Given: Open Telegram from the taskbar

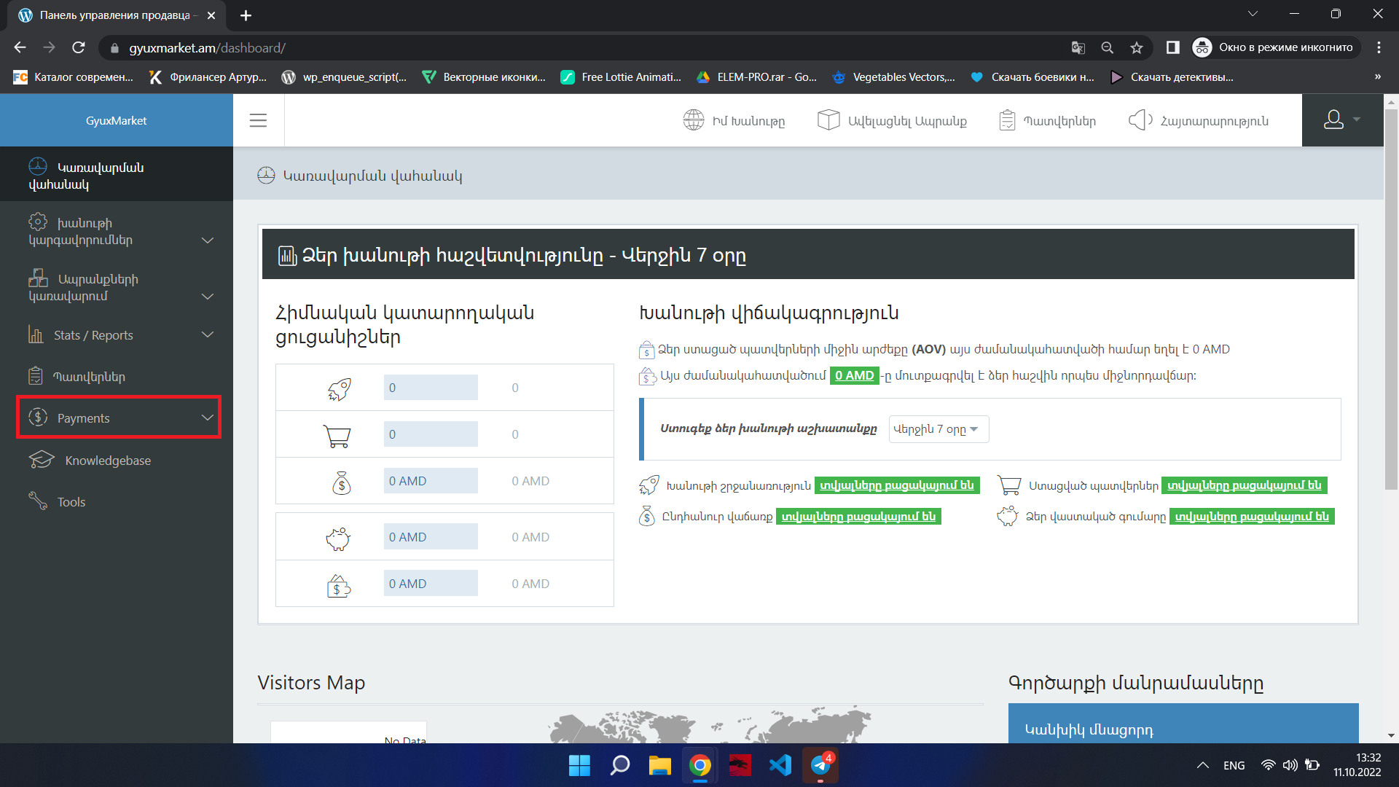Looking at the screenshot, I should [820, 765].
